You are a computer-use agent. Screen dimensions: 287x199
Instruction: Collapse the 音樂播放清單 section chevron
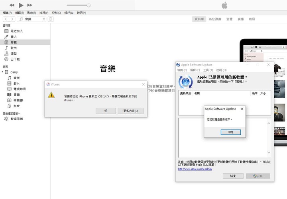[x=19, y=114]
